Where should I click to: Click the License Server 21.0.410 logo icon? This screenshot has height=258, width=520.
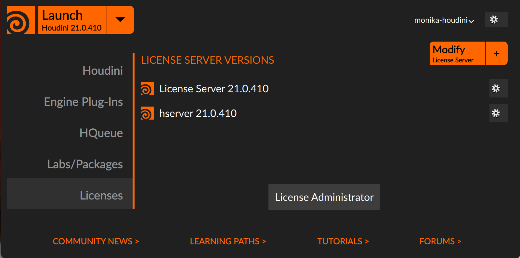[147, 88]
